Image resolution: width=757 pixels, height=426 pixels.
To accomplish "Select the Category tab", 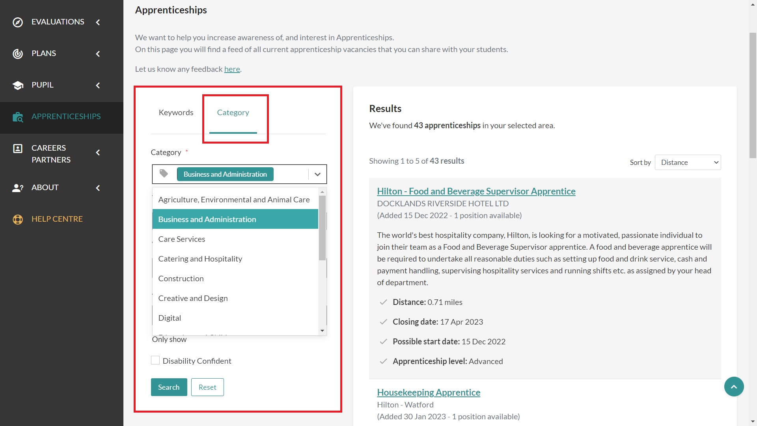I will 233,112.
